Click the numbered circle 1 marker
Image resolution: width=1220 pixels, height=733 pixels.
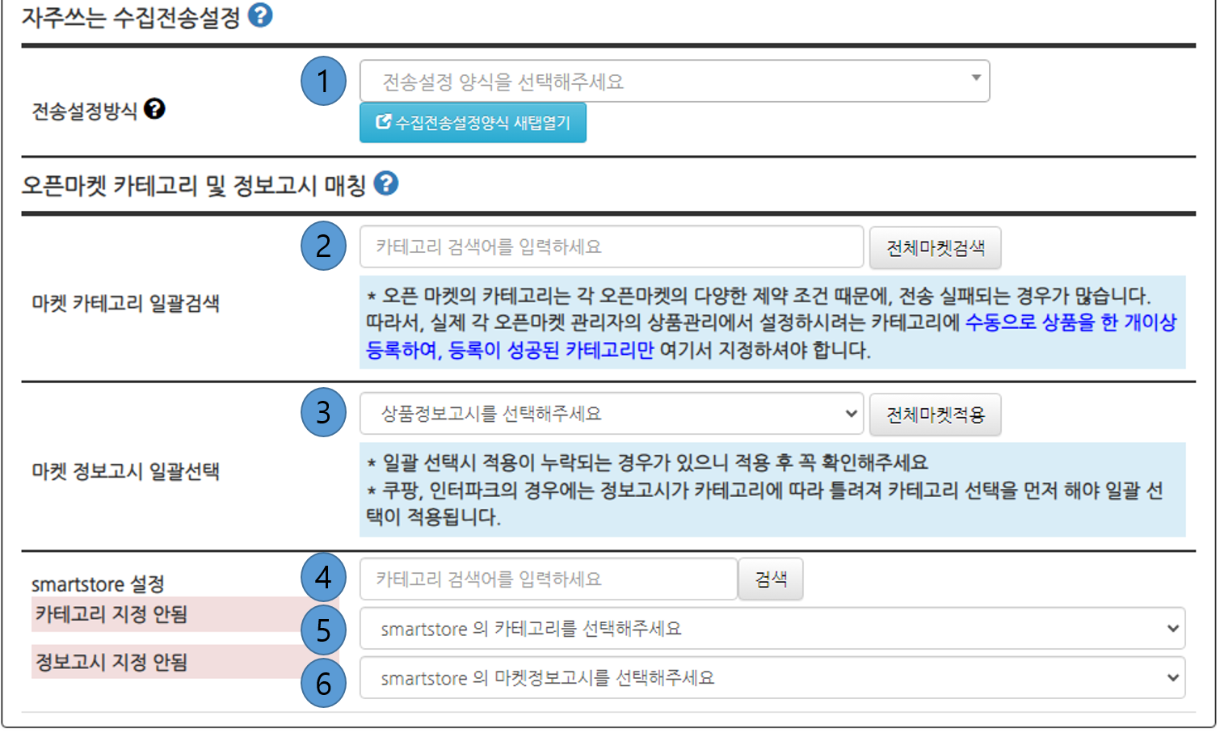coord(323,81)
